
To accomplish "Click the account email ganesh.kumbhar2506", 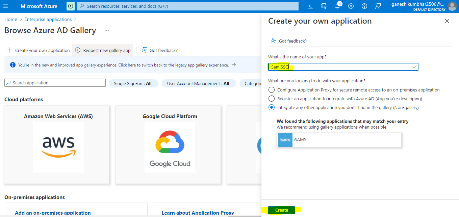I will [x=418, y=4].
